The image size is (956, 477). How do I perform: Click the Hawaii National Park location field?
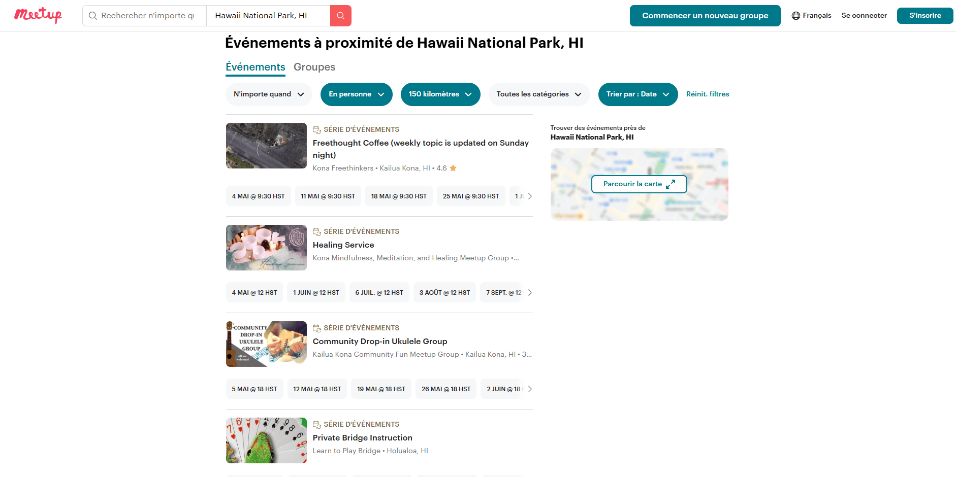pyautogui.click(x=268, y=16)
